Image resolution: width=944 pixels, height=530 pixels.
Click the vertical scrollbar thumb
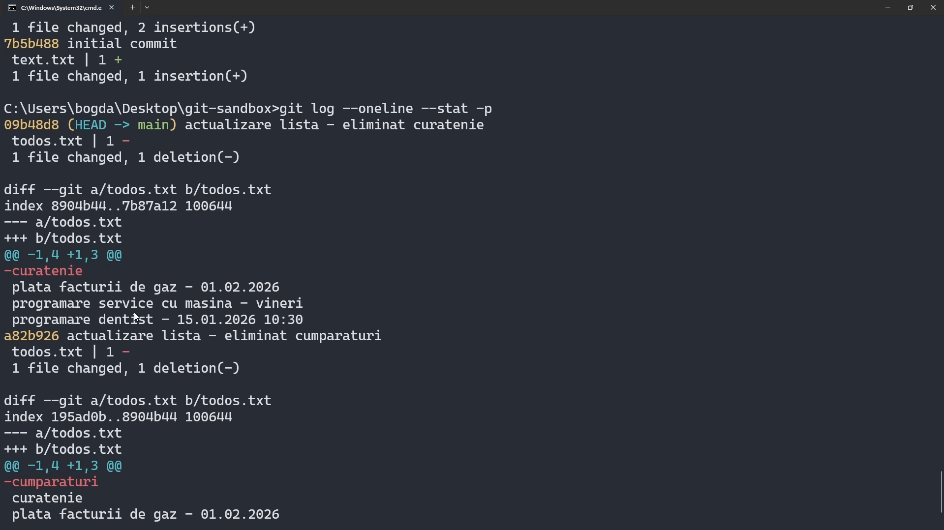coord(941,492)
